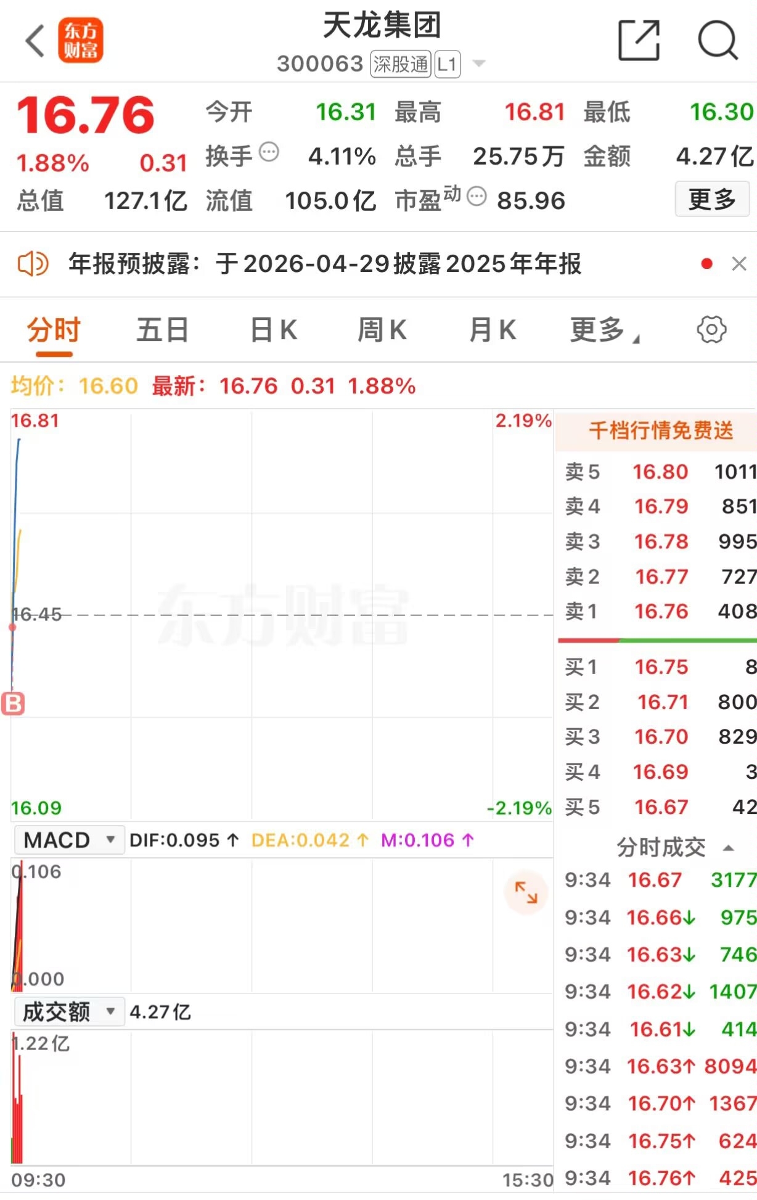Open the MACD indicator dropdown
This screenshot has width=757, height=1200.
tap(69, 840)
